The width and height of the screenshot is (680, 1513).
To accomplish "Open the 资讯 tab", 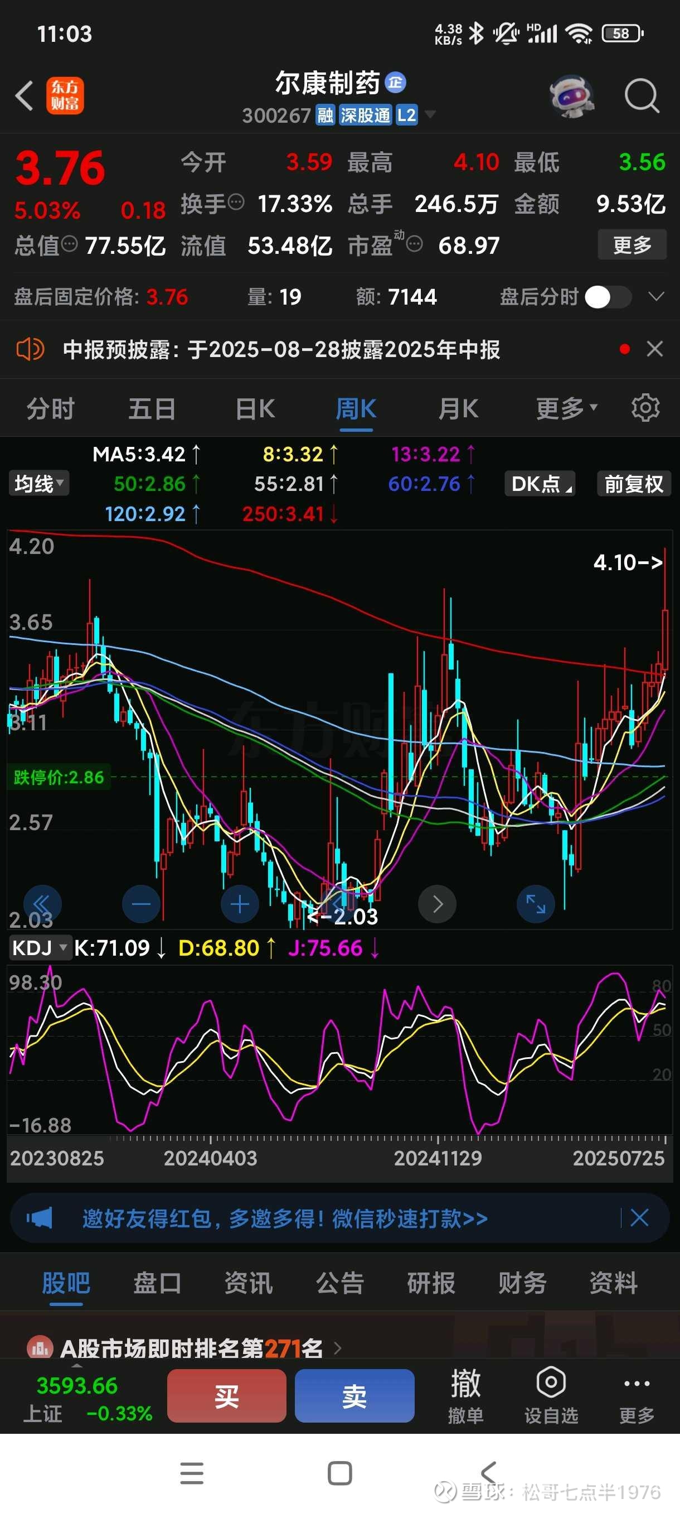I will [248, 1283].
